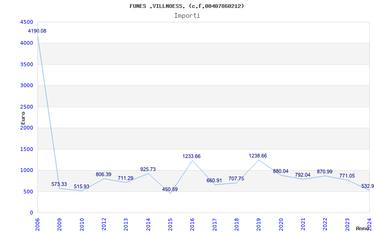The image size is (374, 233).
Task: Click the 4500 y-axis tick label
Action: pyautogui.click(x=27, y=22)
